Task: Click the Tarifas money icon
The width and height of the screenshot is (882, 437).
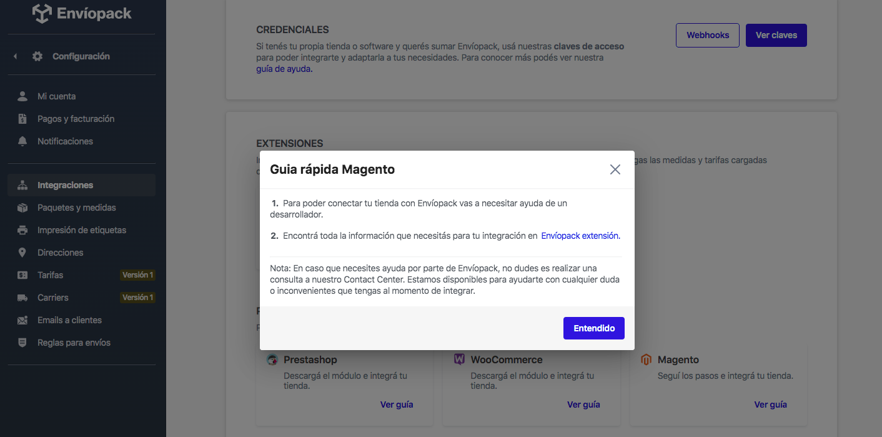Action: point(22,275)
